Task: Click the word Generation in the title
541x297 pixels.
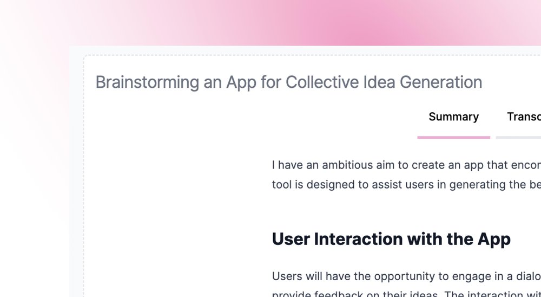Action: coord(440,82)
